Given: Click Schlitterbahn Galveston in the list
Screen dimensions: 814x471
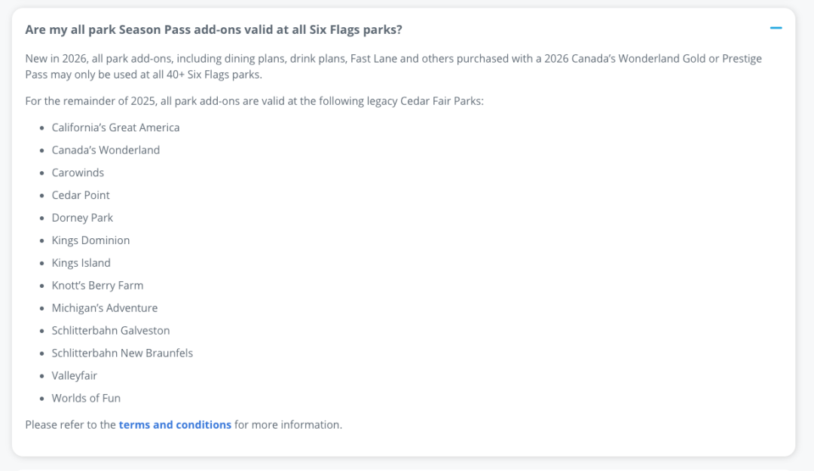Looking at the screenshot, I should click(x=111, y=331).
